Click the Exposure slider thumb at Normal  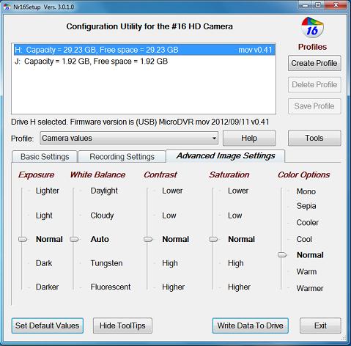coord(23,239)
